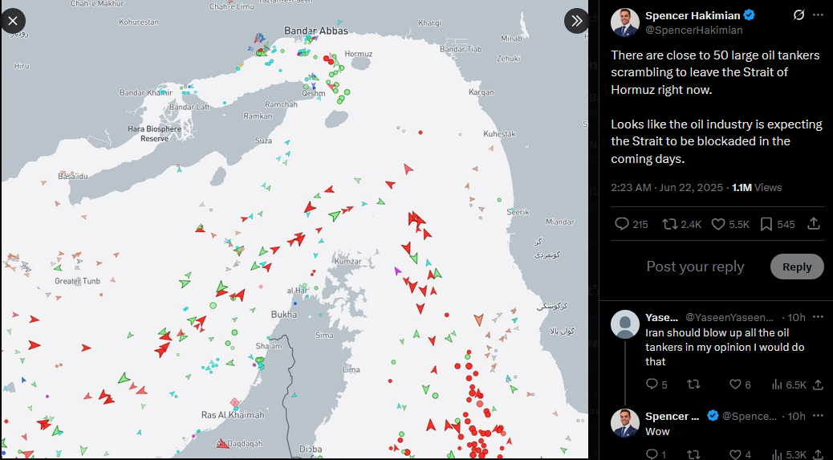
Task: Click the Grok icon at post top
Action: tap(798, 15)
